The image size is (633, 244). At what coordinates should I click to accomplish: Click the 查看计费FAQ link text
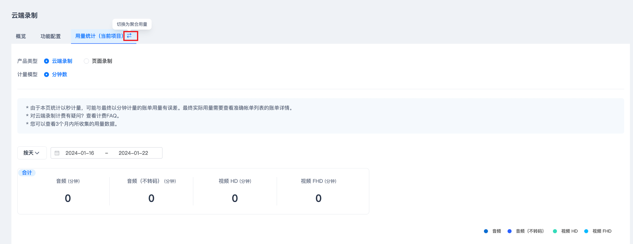coord(101,116)
